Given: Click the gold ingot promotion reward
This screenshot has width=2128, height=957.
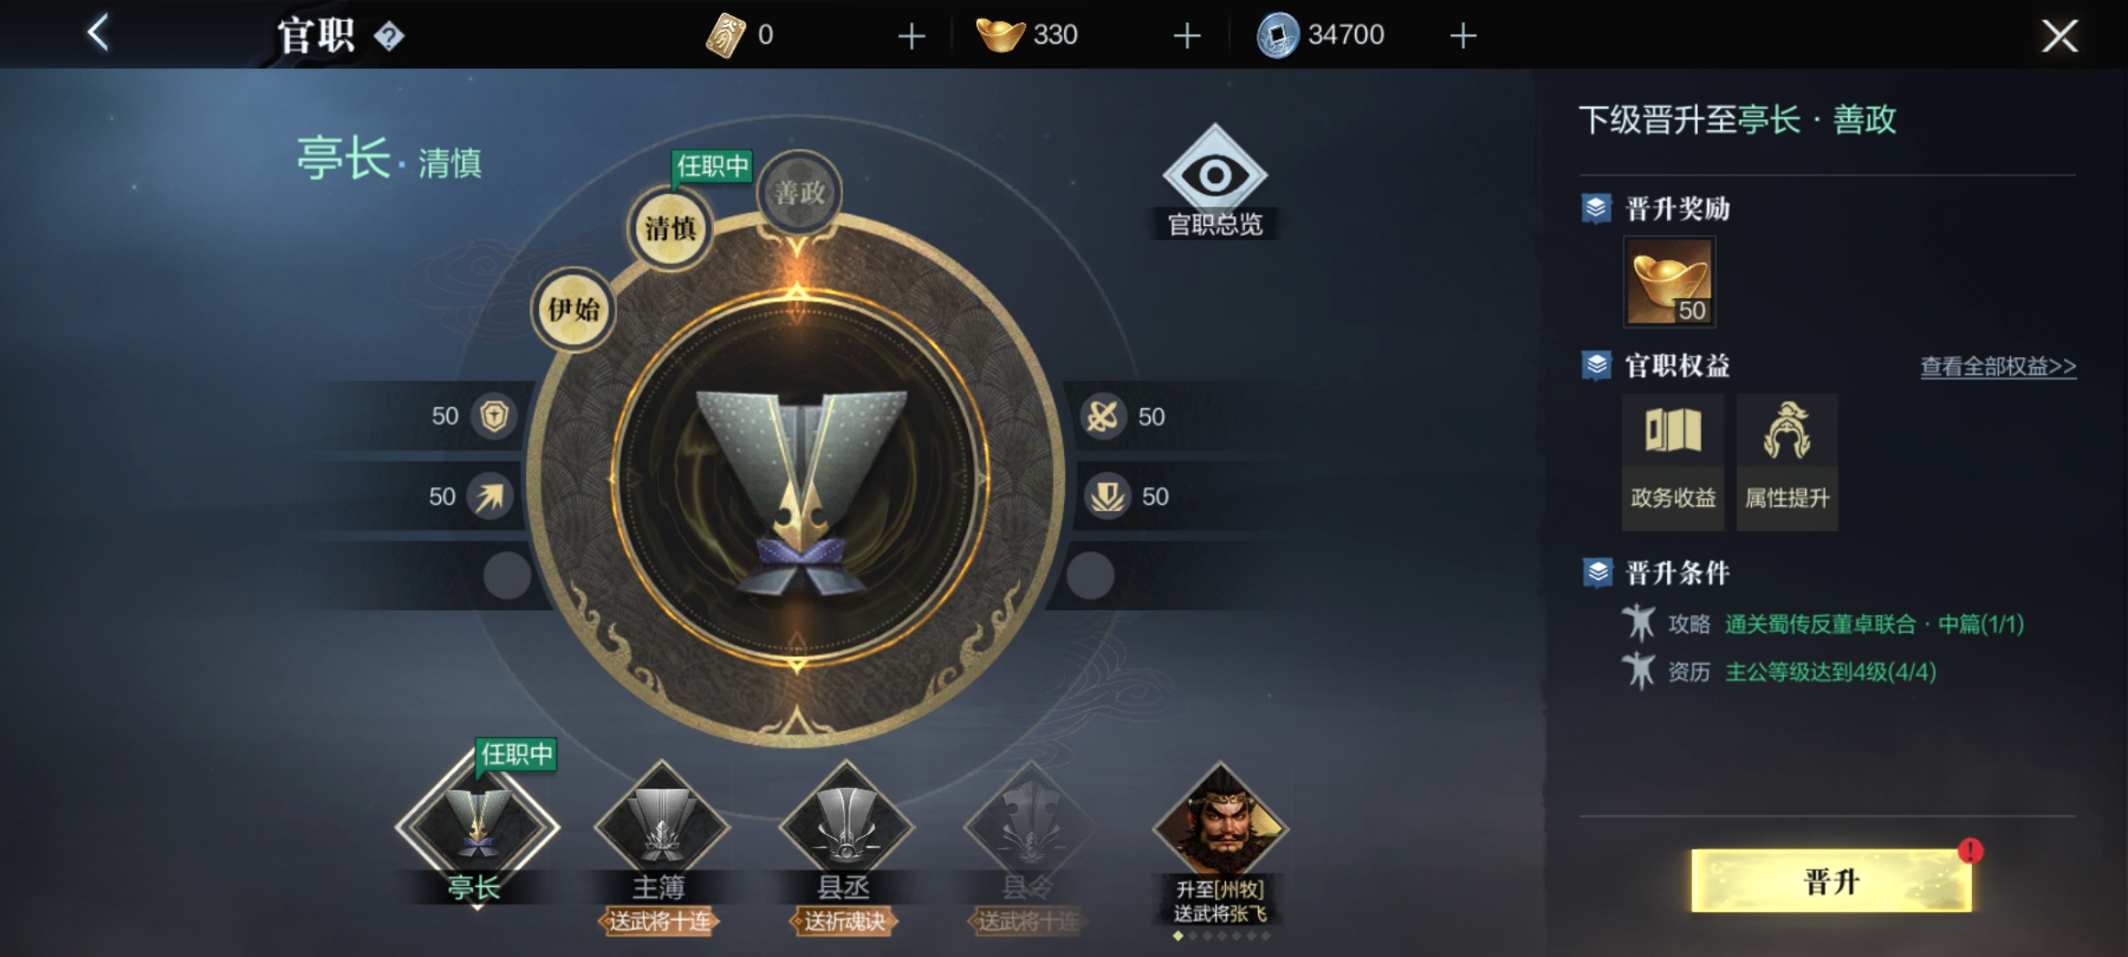Looking at the screenshot, I should pyautogui.click(x=1670, y=283).
